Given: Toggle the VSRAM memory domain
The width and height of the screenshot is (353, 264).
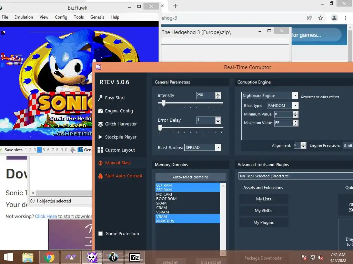Looking at the screenshot, I should pos(188,212).
